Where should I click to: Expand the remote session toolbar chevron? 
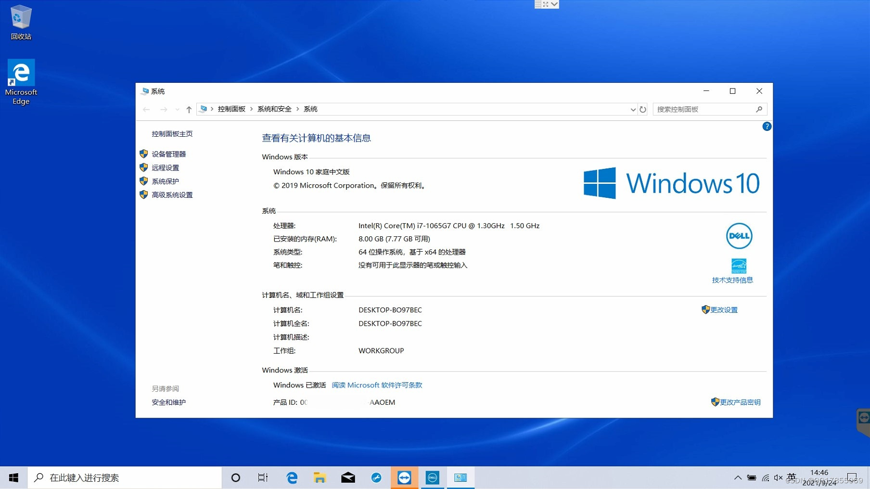pos(554,4)
